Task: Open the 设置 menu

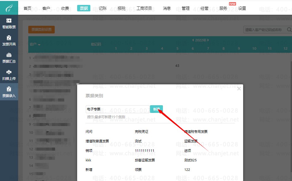Action: (x=242, y=8)
